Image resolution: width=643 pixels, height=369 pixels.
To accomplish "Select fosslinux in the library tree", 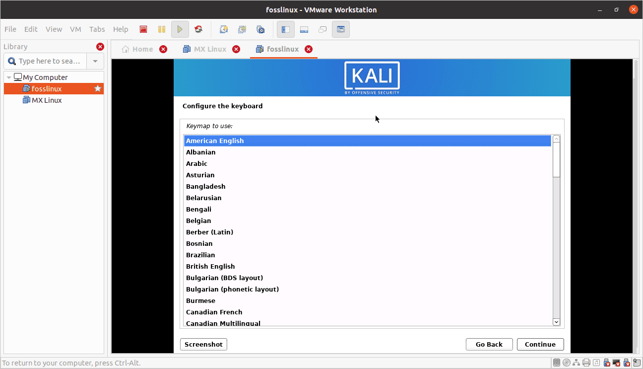I will (54, 89).
